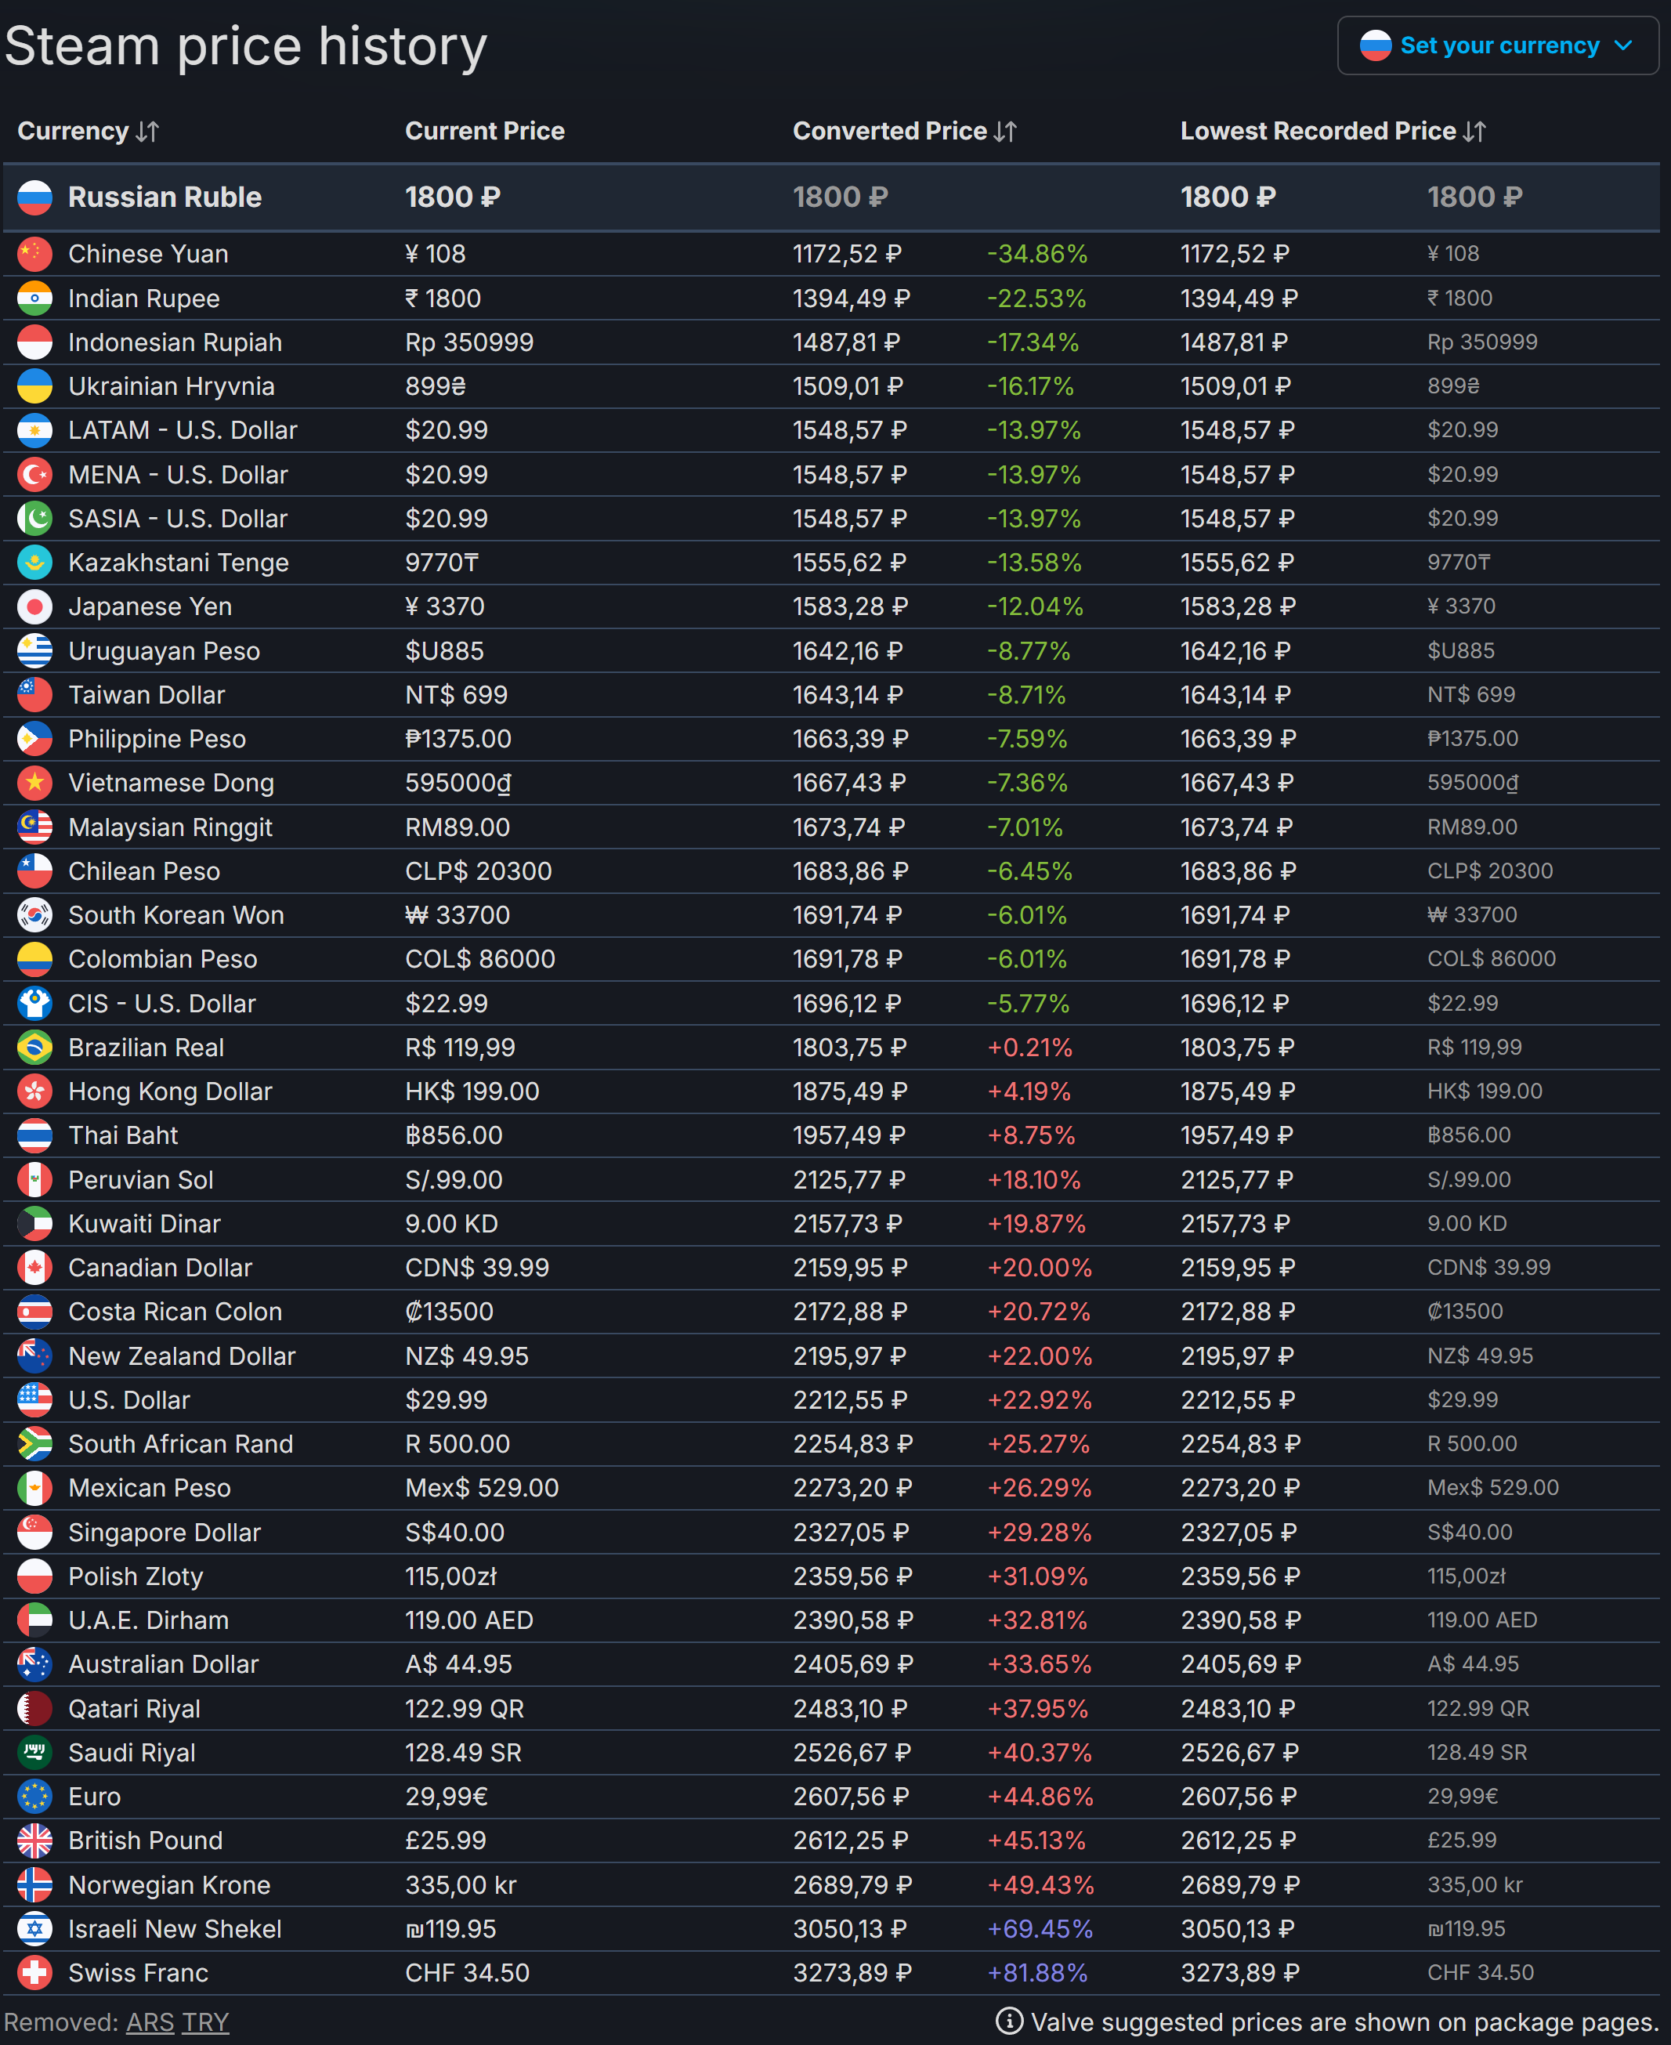Click the Uruguayan Peso flag icon

(34, 651)
